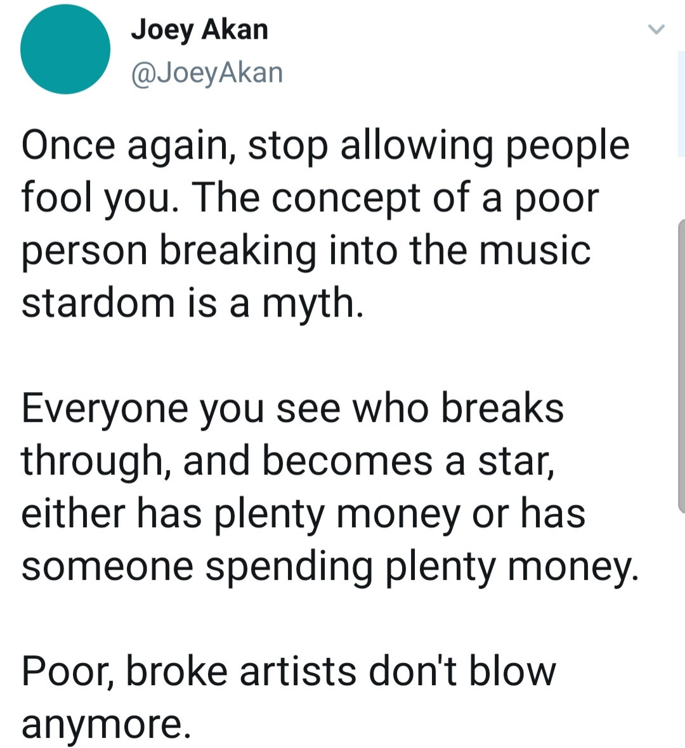The height and width of the screenshot is (748, 685).
Task: Click the word "becomes" in the tweet
Action: click(347, 460)
